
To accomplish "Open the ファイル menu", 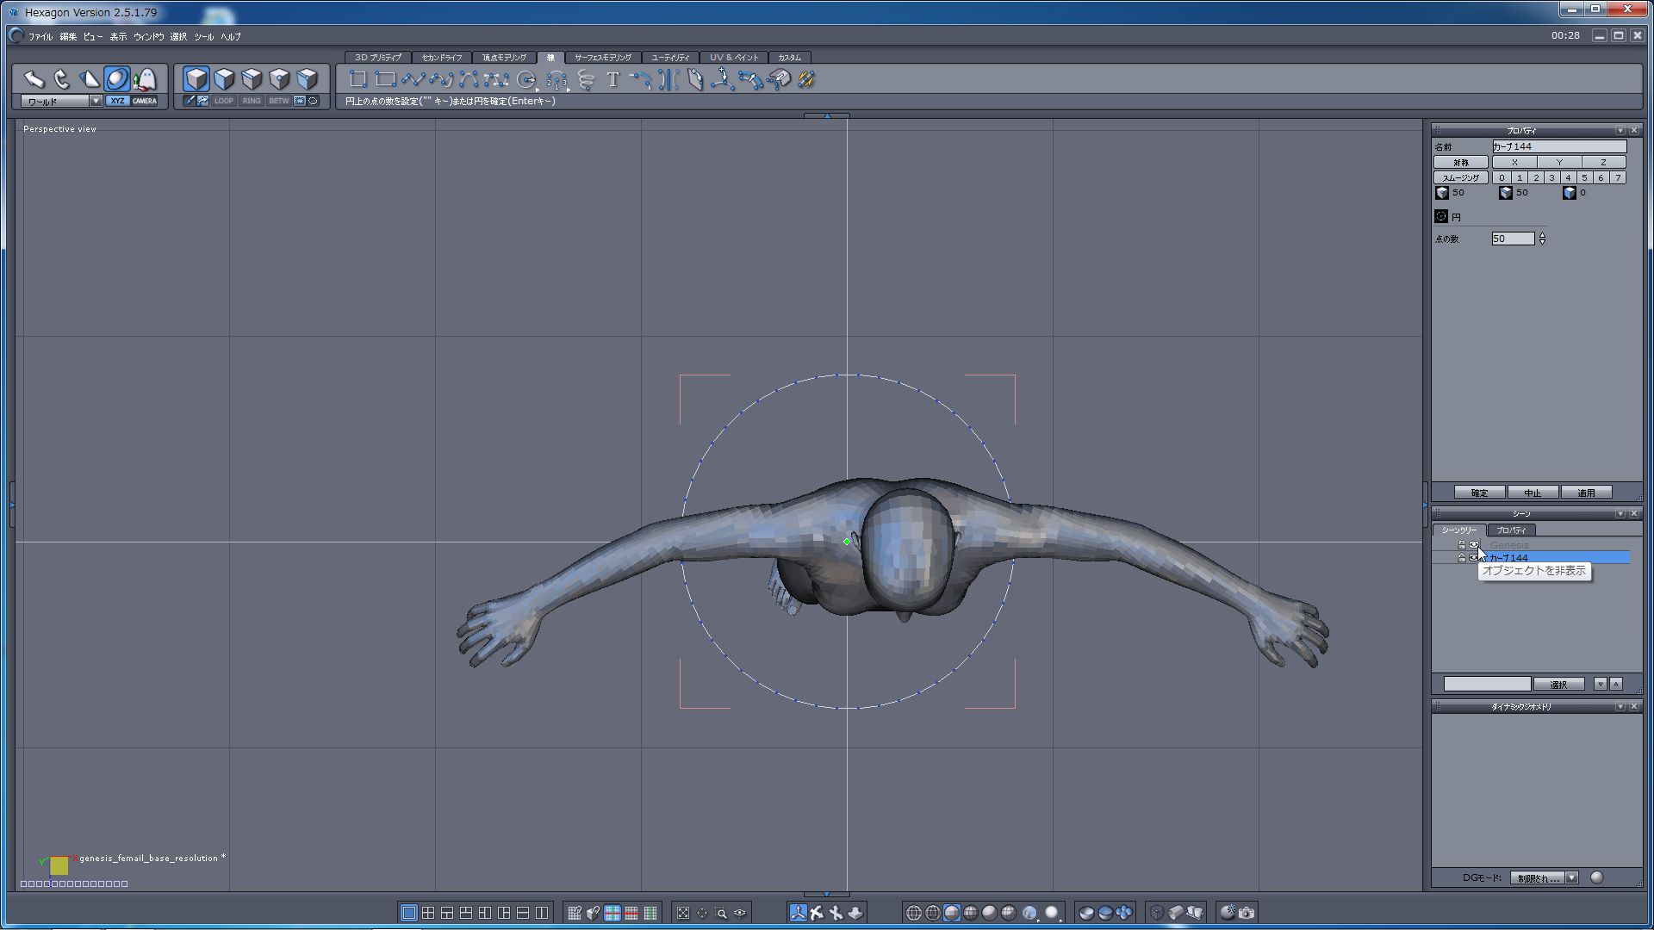I will 40,37.
